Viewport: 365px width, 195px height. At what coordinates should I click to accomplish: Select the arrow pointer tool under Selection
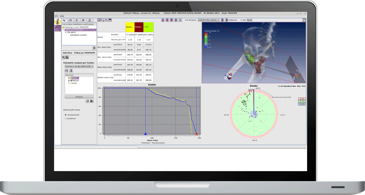(64, 57)
